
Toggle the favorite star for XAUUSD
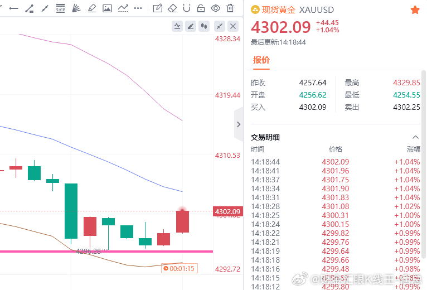415,10
